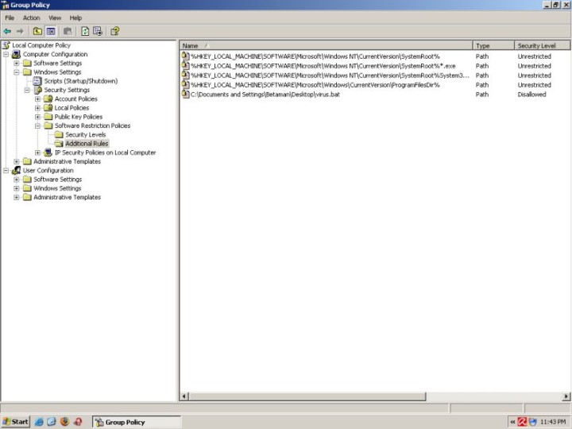
Task: Click the 11:43 PM system clock
Action: click(x=553, y=422)
